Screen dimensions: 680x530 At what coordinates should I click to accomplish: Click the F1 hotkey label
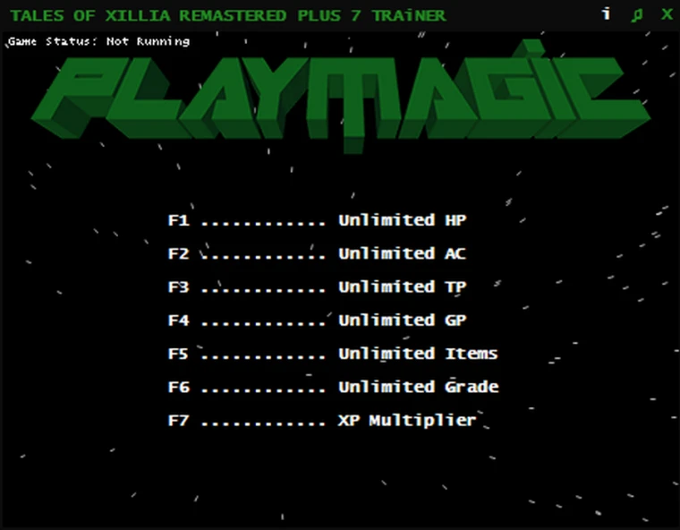click(179, 220)
